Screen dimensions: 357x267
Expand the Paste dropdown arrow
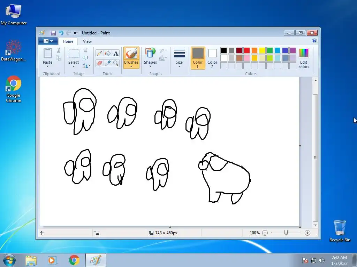pyautogui.click(x=47, y=66)
